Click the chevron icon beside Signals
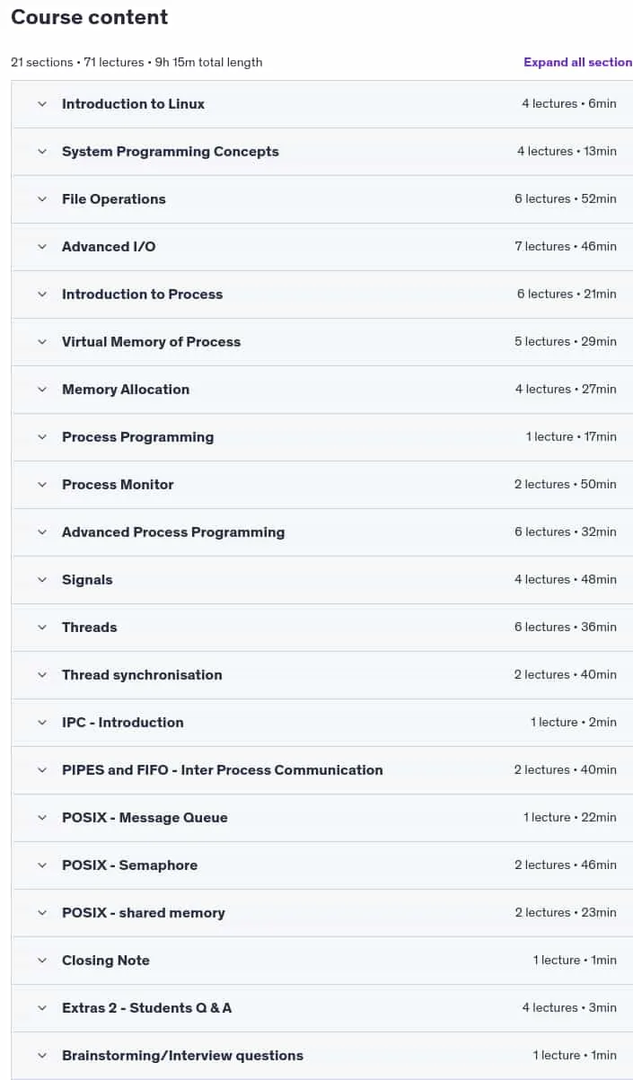633x1080 pixels. pyautogui.click(x=41, y=580)
